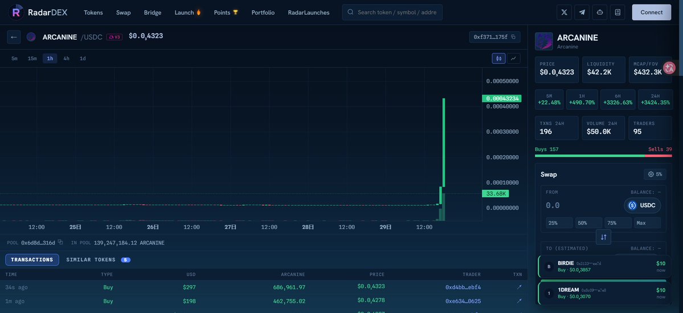Click the 33.68K volume label on chart

click(495, 193)
